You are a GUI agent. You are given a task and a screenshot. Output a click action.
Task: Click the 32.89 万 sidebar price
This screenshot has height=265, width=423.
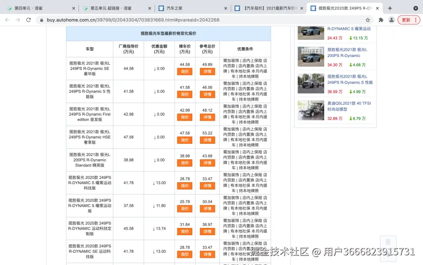click(x=335, y=118)
